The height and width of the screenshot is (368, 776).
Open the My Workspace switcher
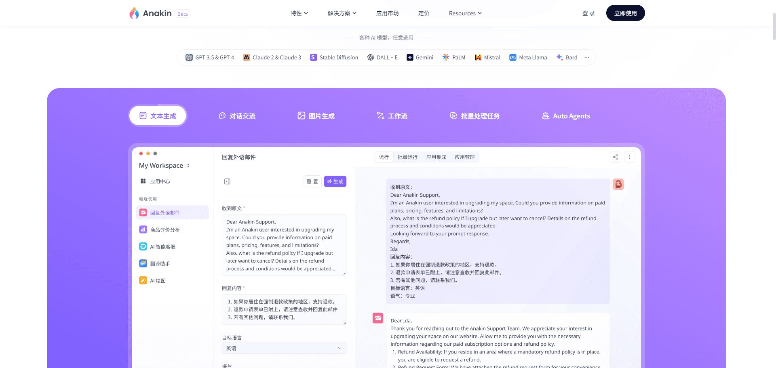point(164,166)
